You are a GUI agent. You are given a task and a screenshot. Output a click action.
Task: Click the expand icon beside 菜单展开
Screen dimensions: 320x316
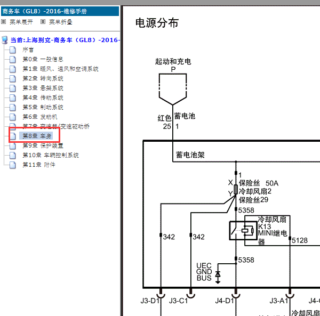(4, 22)
